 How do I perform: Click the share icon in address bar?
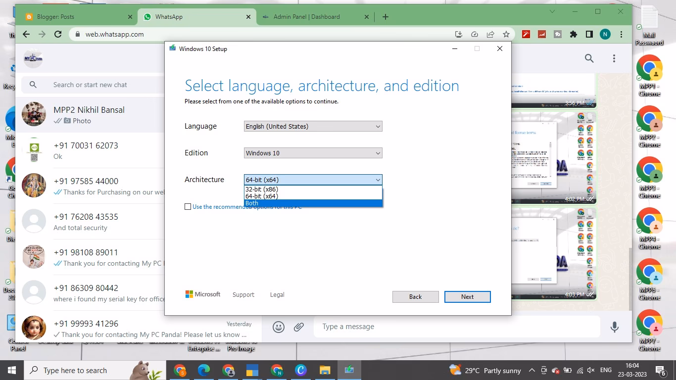tap(490, 34)
